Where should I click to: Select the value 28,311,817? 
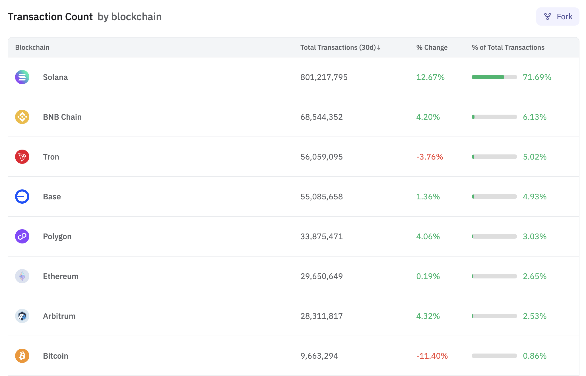(322, 316)
